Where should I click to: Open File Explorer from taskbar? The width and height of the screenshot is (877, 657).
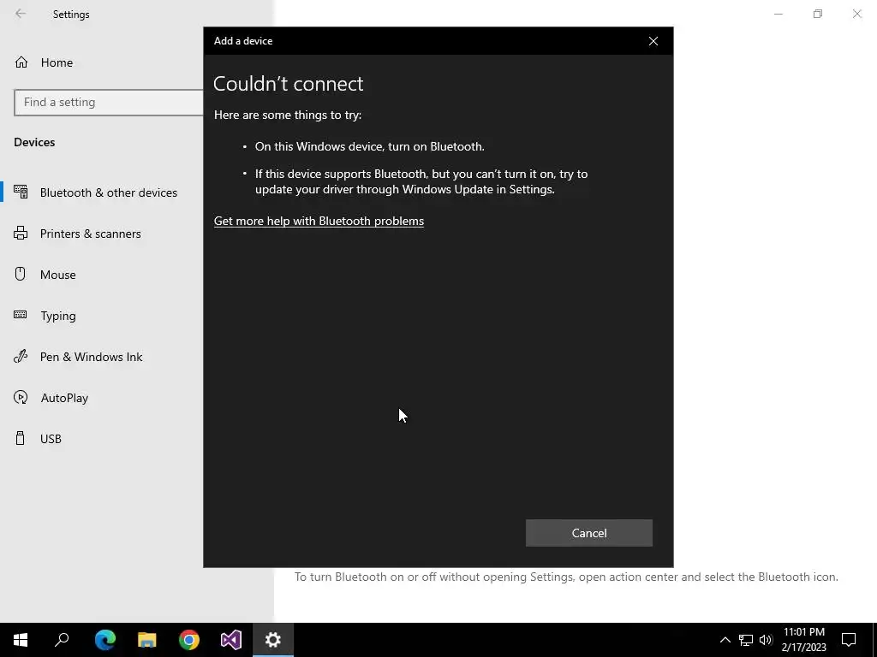click(147, 640)
